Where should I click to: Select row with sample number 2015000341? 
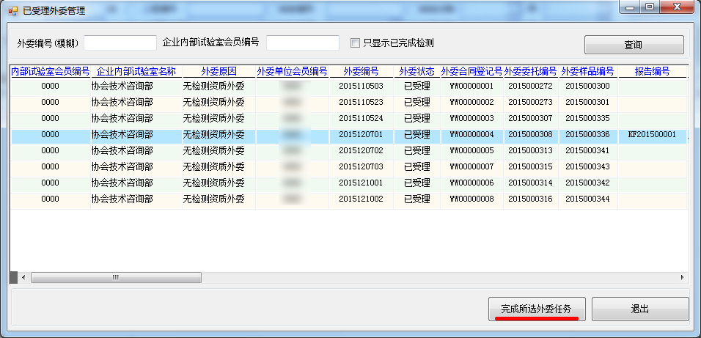587,151
